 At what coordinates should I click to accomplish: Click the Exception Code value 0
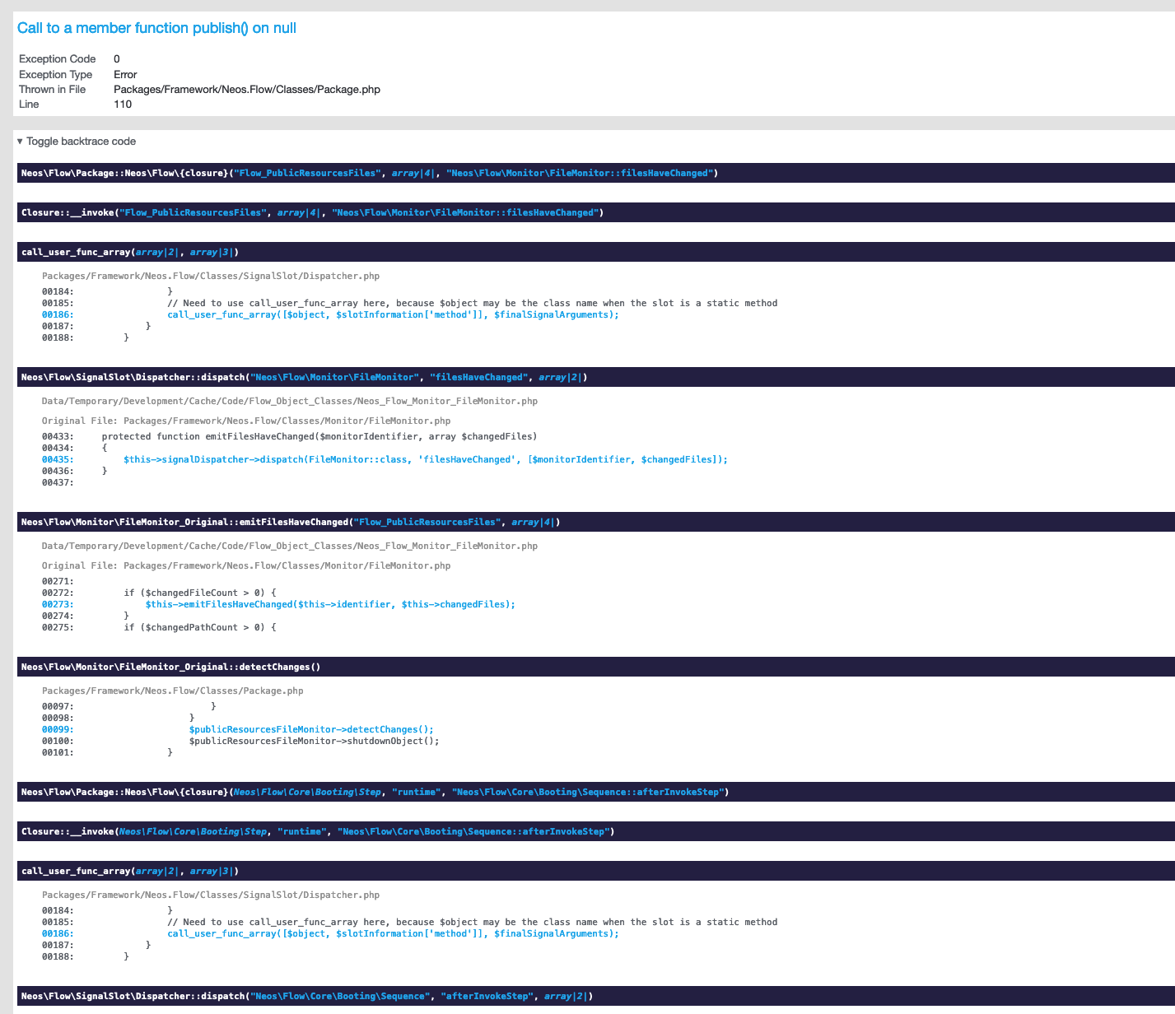click(x=117, y=58)
